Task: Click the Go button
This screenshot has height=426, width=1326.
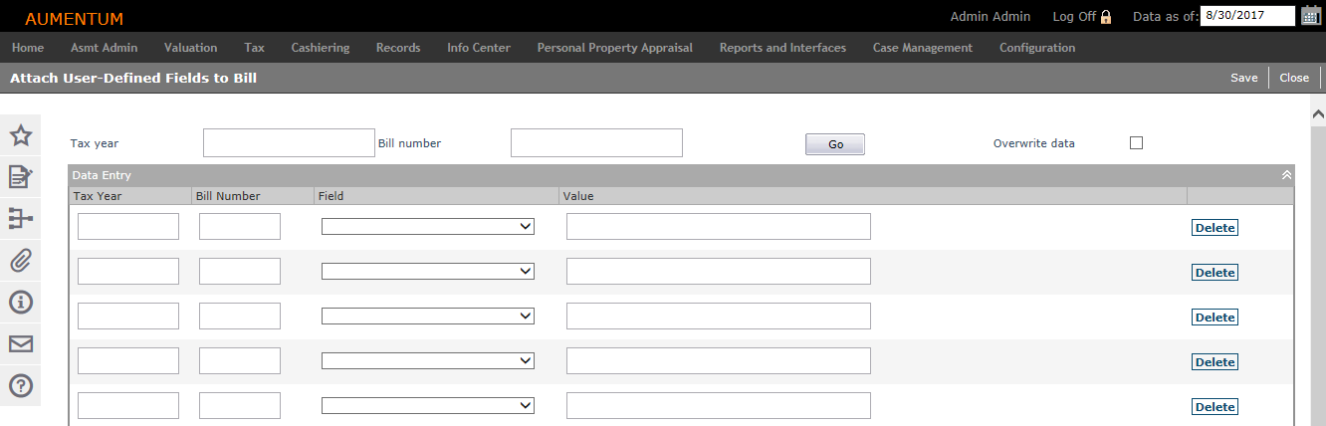Action: point(835,144)
